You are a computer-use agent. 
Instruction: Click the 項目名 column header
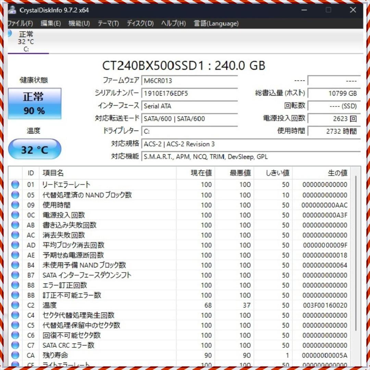[x=108, y=173]
